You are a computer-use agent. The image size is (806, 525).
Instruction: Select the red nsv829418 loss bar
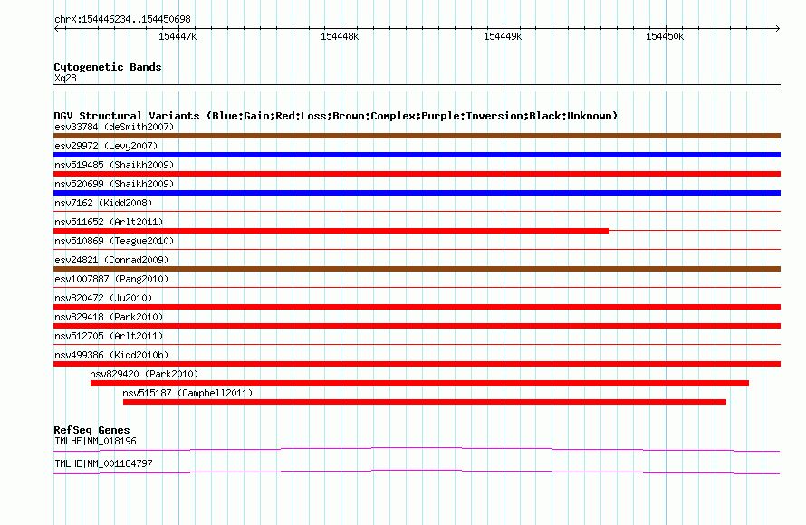[417, 326]
